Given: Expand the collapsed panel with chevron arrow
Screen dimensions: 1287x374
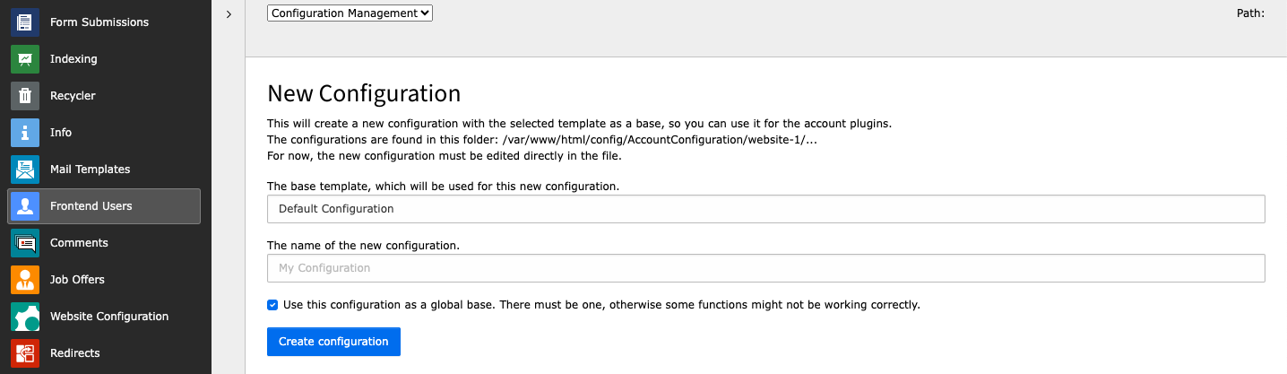Looking at the screenshot, I should [229, 14].
